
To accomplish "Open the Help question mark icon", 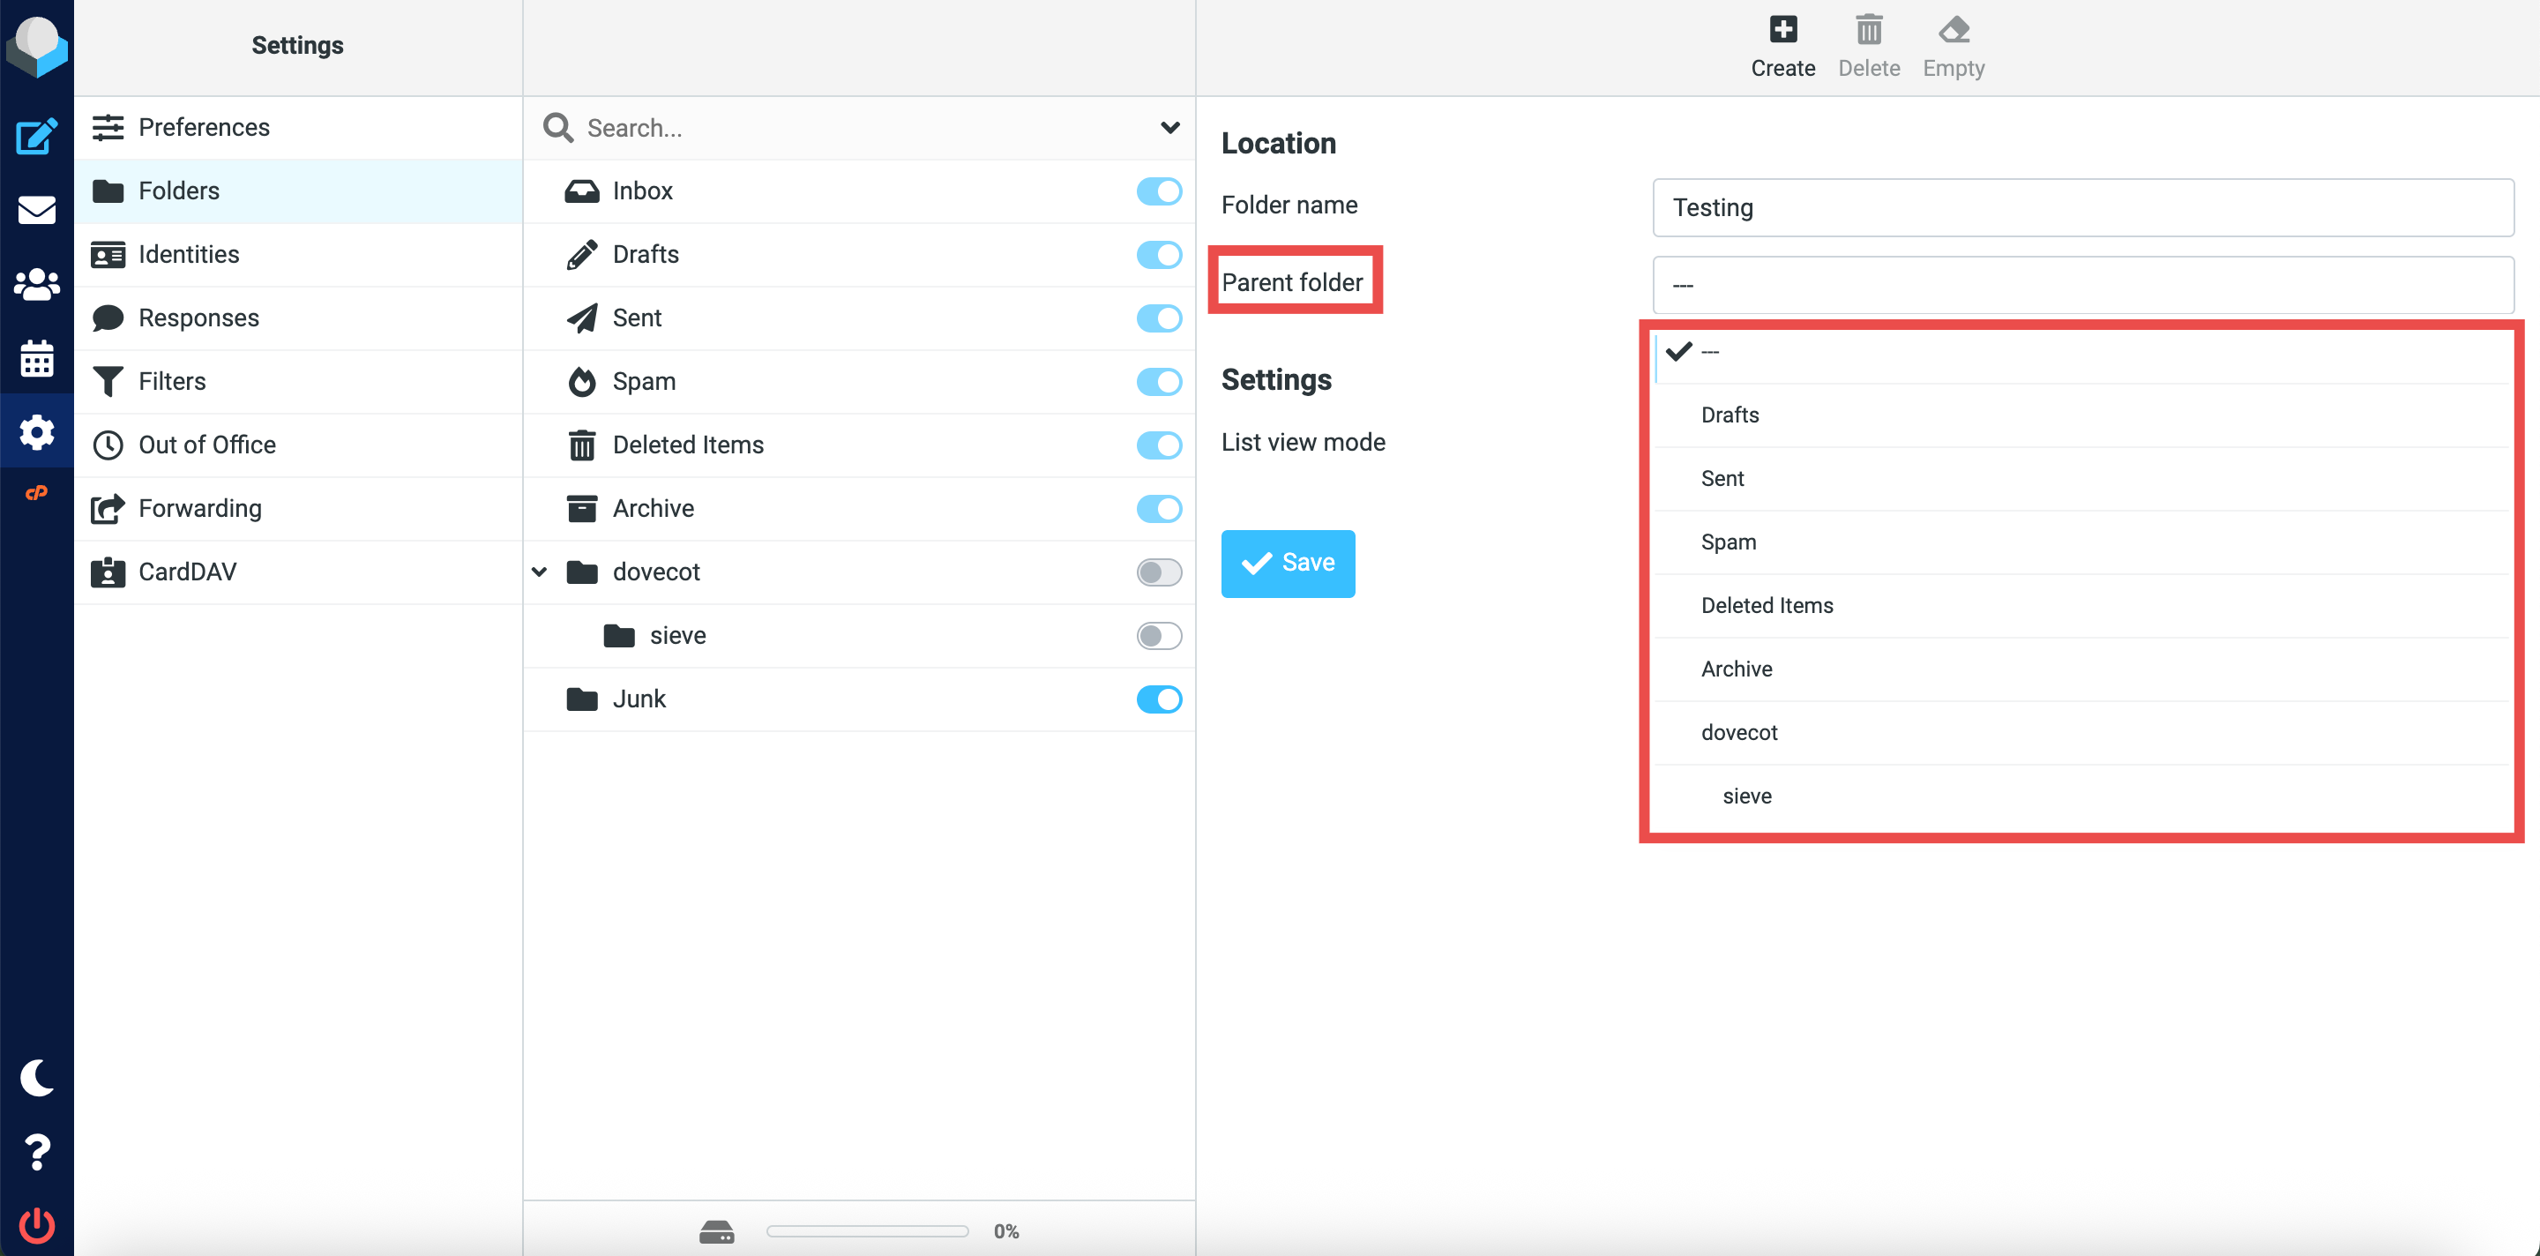I will [36, 1152].
